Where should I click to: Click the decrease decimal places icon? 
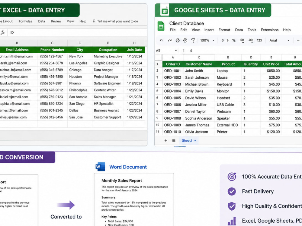tap(242, 40)
